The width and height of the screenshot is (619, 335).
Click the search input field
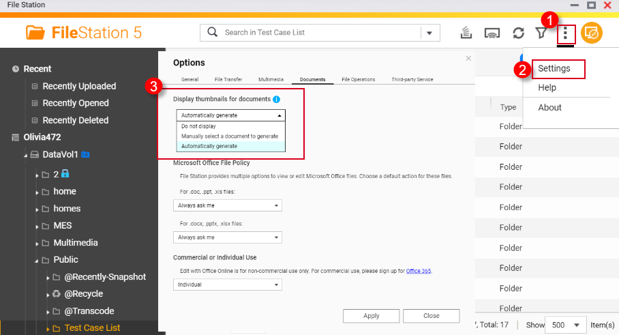pyautogui.click(x=320, y=32)
